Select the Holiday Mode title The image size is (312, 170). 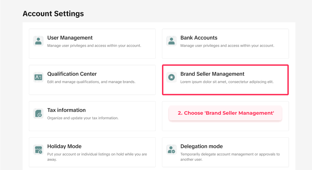(x=64, y=146)
